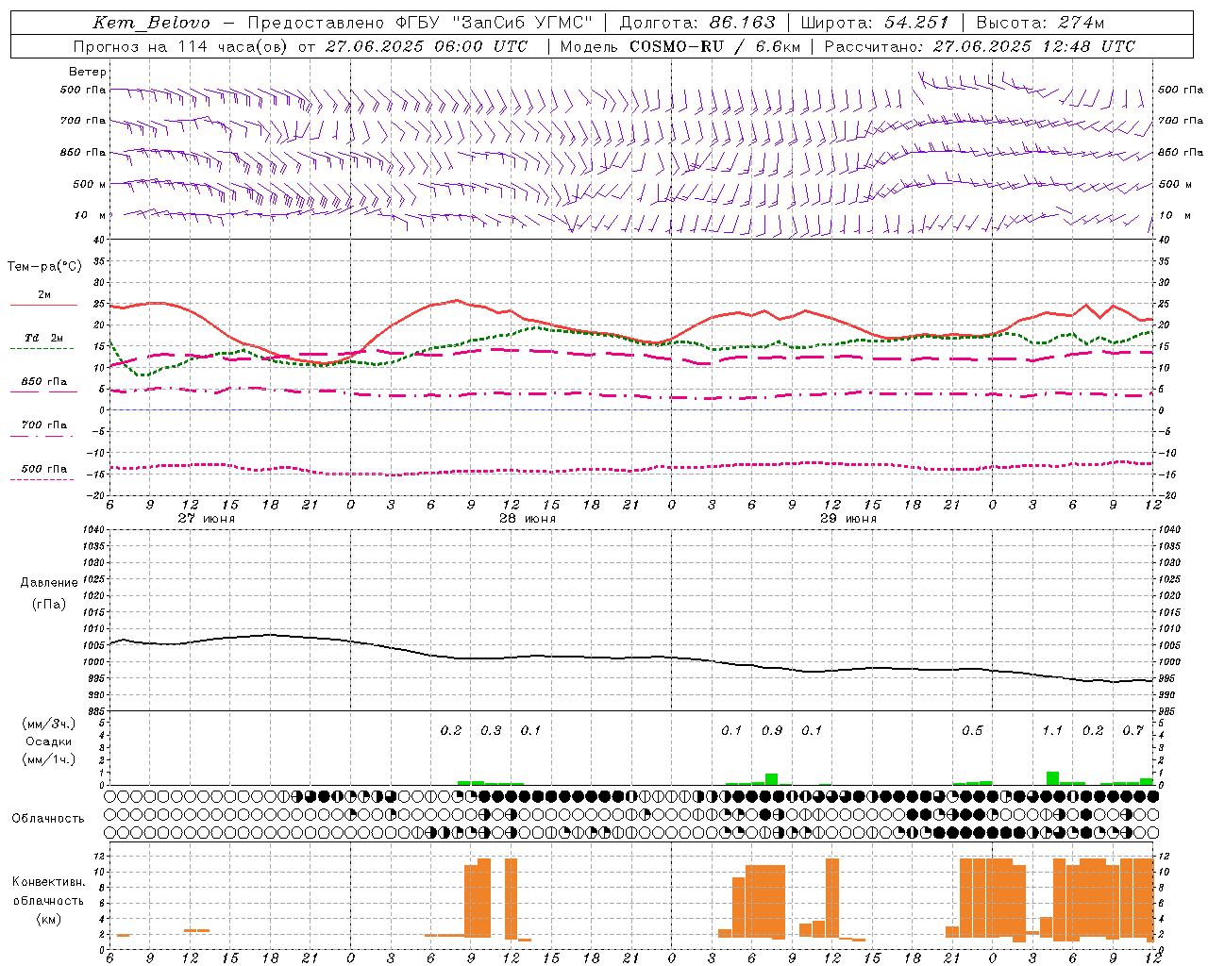This screenshot has width=1208, height=966.
Task: Select 700 гПа in the temperature legend
Action: pos(44,425)
